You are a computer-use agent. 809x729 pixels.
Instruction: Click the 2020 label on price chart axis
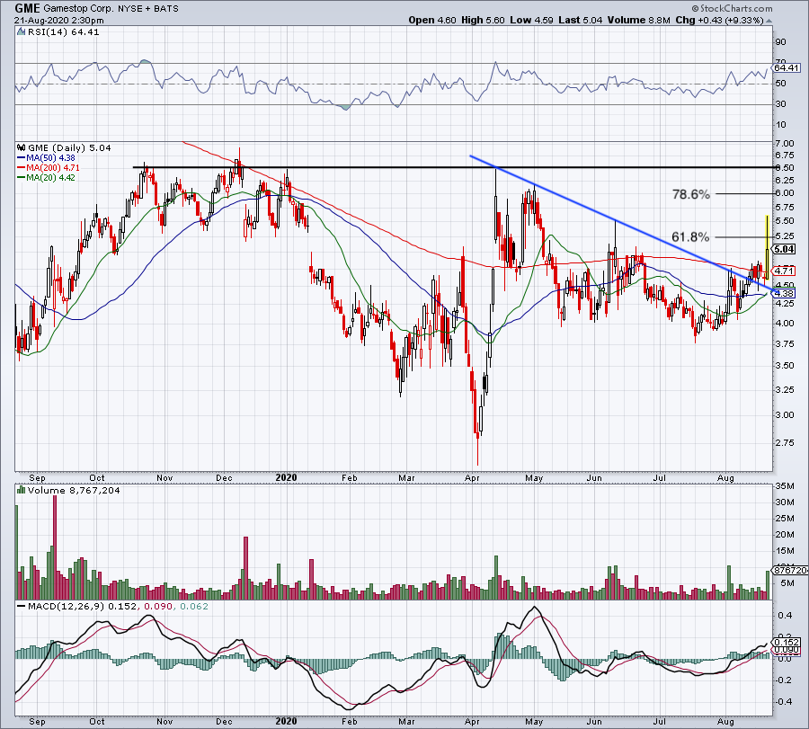[x=287, y=477]
